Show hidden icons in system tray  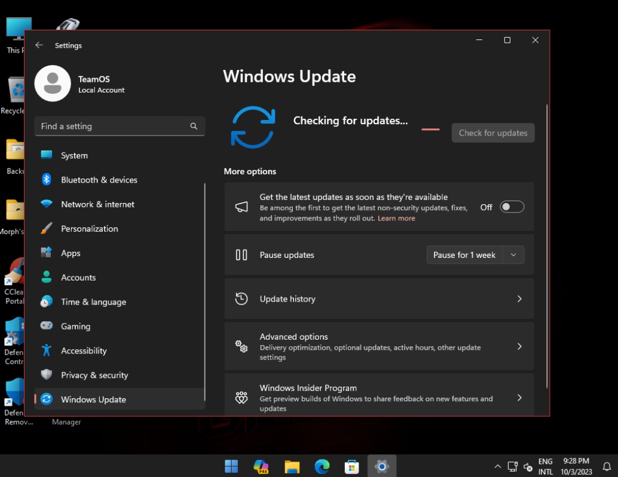click(498, 467)
